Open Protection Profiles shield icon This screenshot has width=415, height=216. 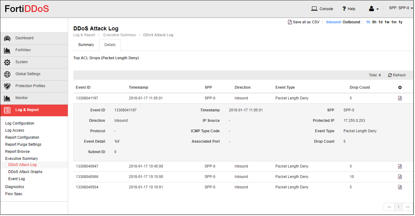(x=7, y=86)
